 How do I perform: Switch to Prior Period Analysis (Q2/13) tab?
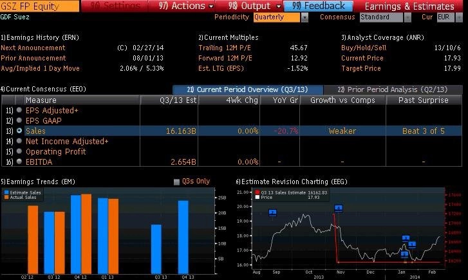pos(393,89)
